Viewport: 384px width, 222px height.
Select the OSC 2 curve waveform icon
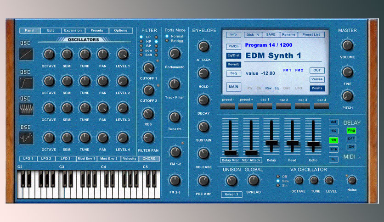coord(26,83)
